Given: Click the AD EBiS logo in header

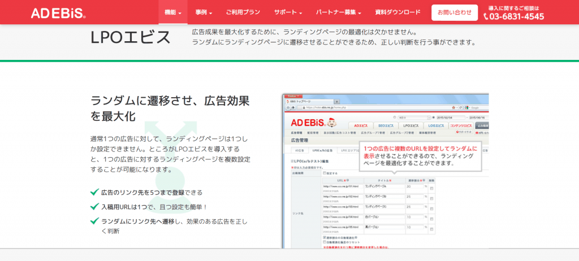Looking at the screenshot, I should point(58,13).
